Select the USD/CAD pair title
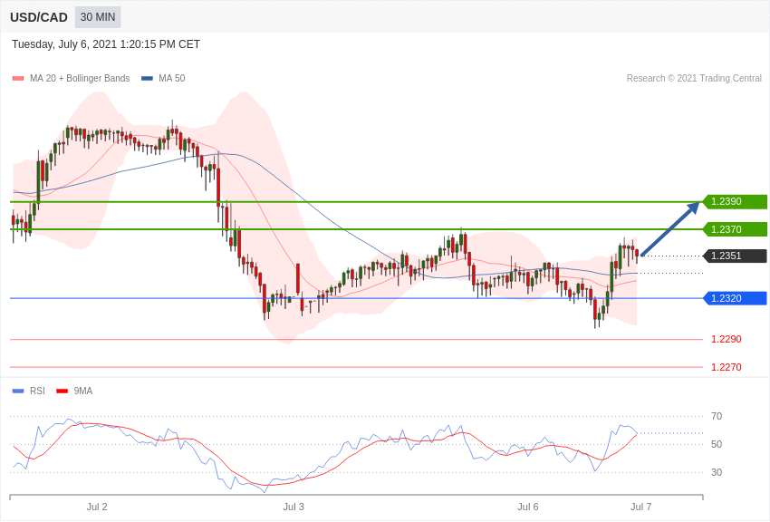This screenshot has height=522, width=770. [39, 18]
